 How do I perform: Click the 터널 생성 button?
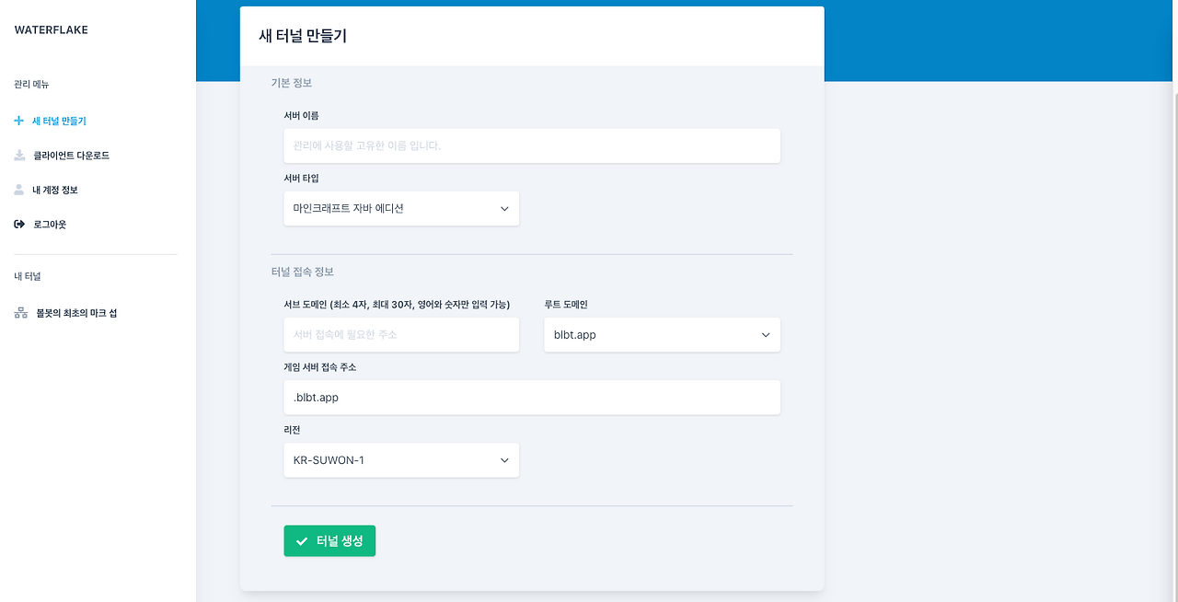(329, 541)
